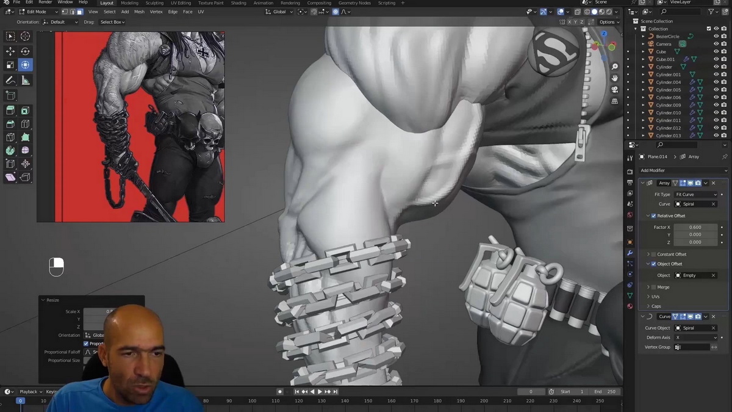
Task: Switch to solid viewport shading
Action: pos(594,12)
